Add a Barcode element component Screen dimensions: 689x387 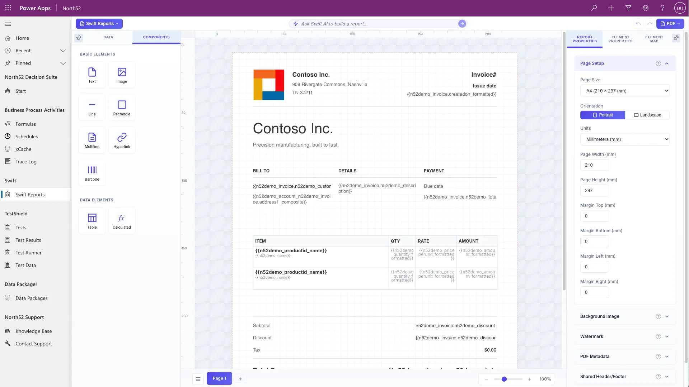click(92, 173)
